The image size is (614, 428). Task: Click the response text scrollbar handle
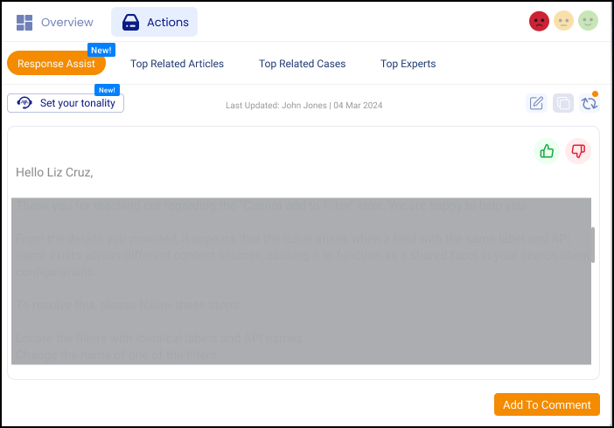coord(593,245)
